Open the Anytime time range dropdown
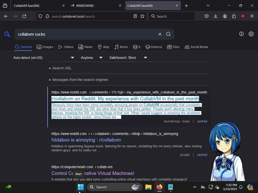 click(92, 58)
